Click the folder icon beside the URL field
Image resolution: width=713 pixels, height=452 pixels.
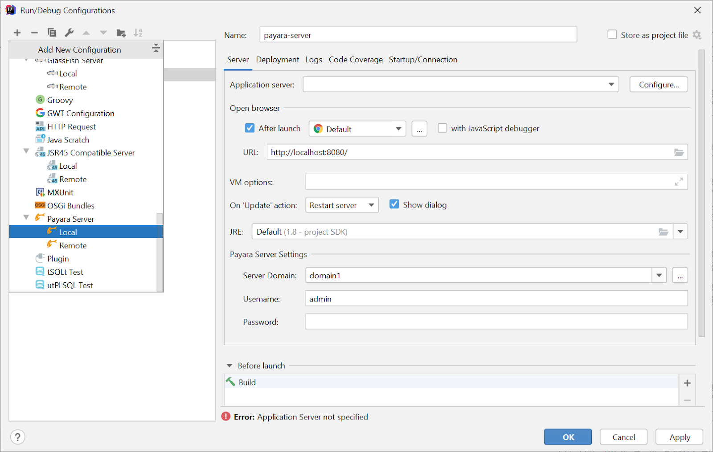pos(679,152)
